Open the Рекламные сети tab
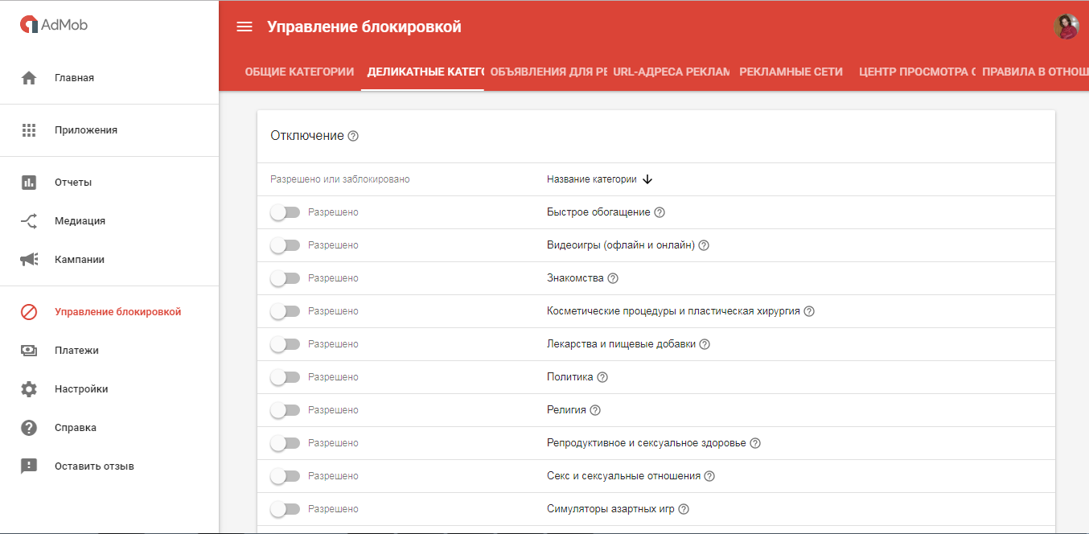 pyautogui.click(x=791, y=71)
